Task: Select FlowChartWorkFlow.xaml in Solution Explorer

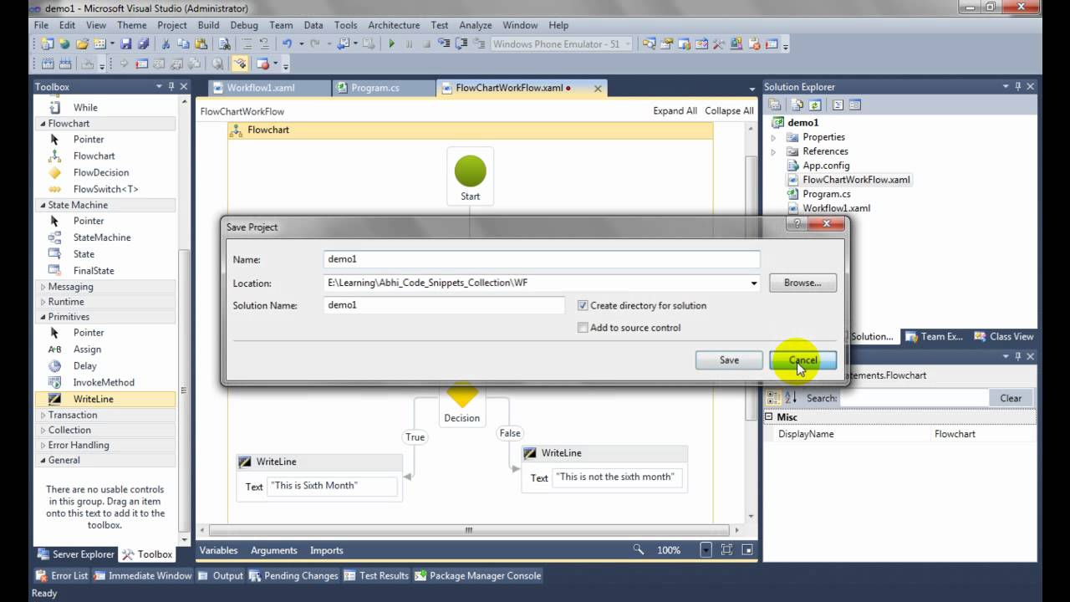Action: [856, 180]
